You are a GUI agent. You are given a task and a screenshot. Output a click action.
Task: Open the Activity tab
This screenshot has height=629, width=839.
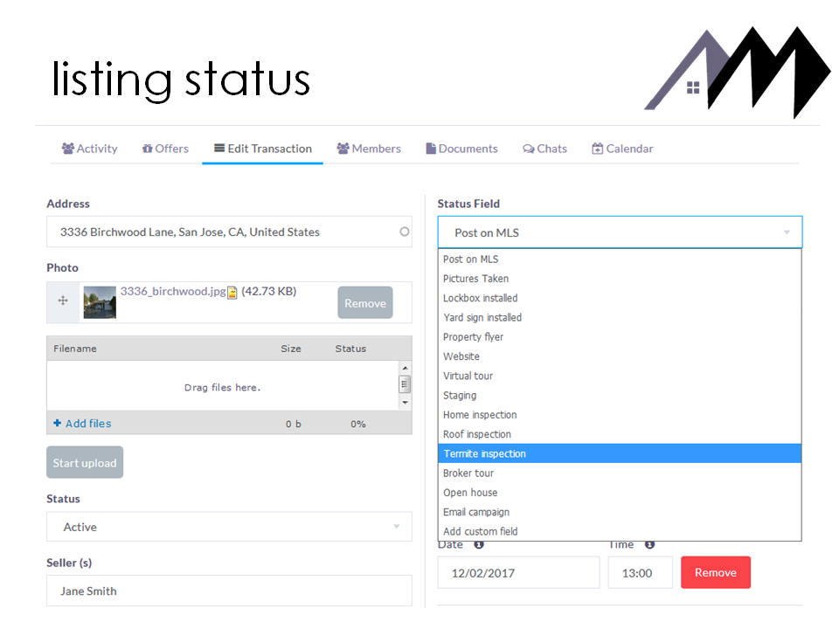tap(89, 149)
